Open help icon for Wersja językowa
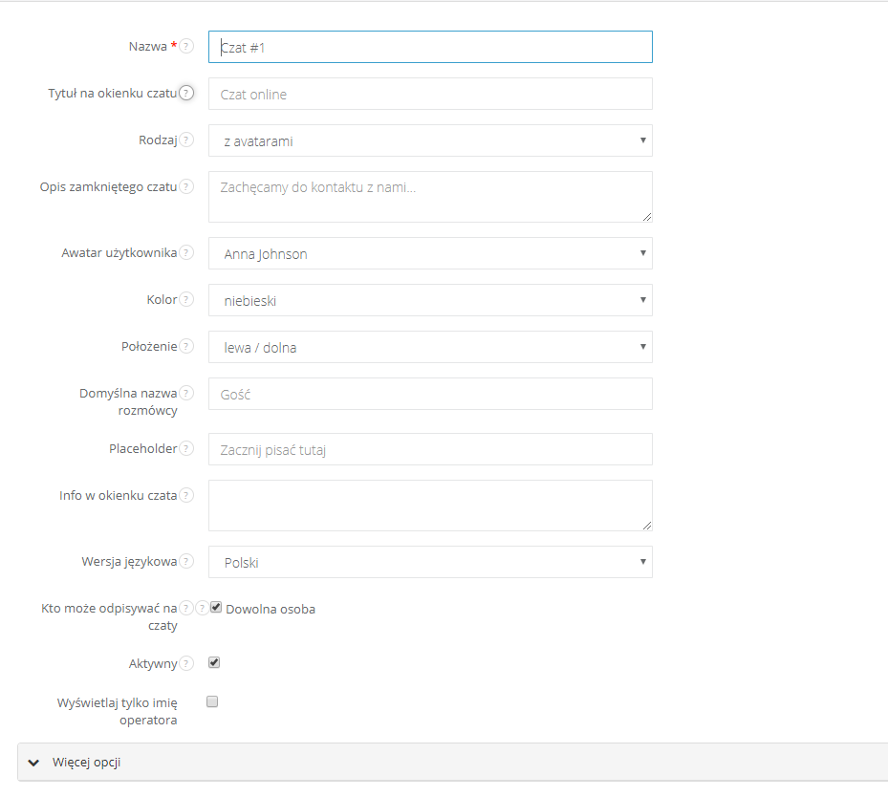 186,561
